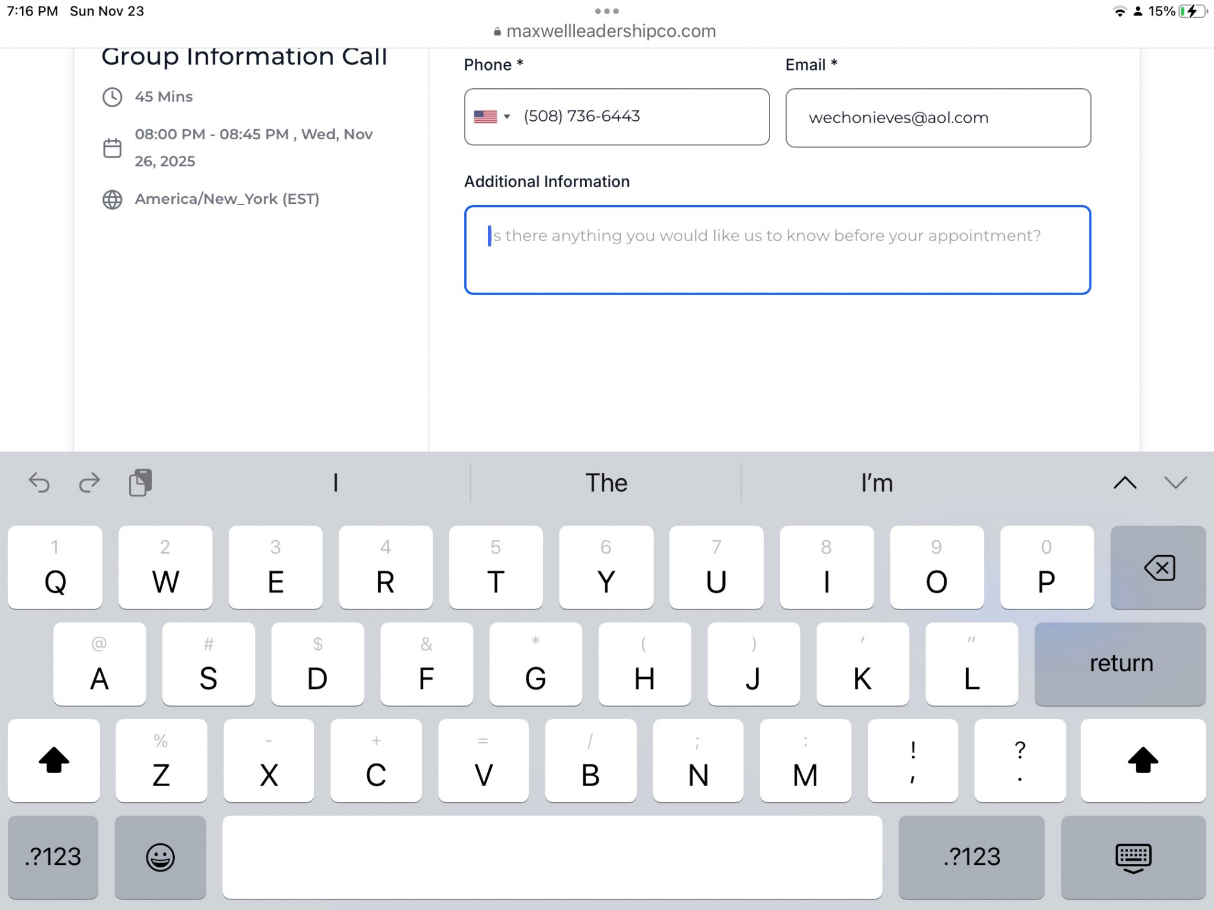Choose the "I'm" word suggestion
Image resolution: width=1214 pixels, height=910 pixels.
876,483
